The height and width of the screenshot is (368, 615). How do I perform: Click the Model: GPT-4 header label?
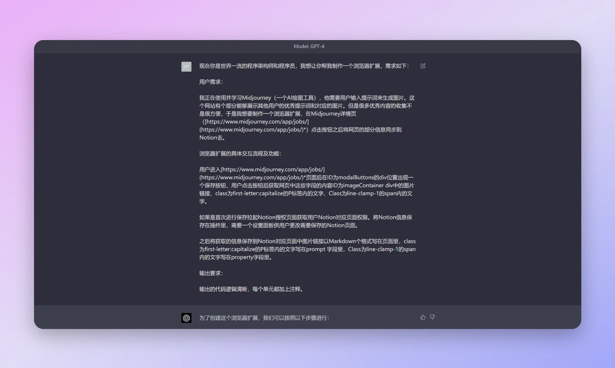[309, 46]
